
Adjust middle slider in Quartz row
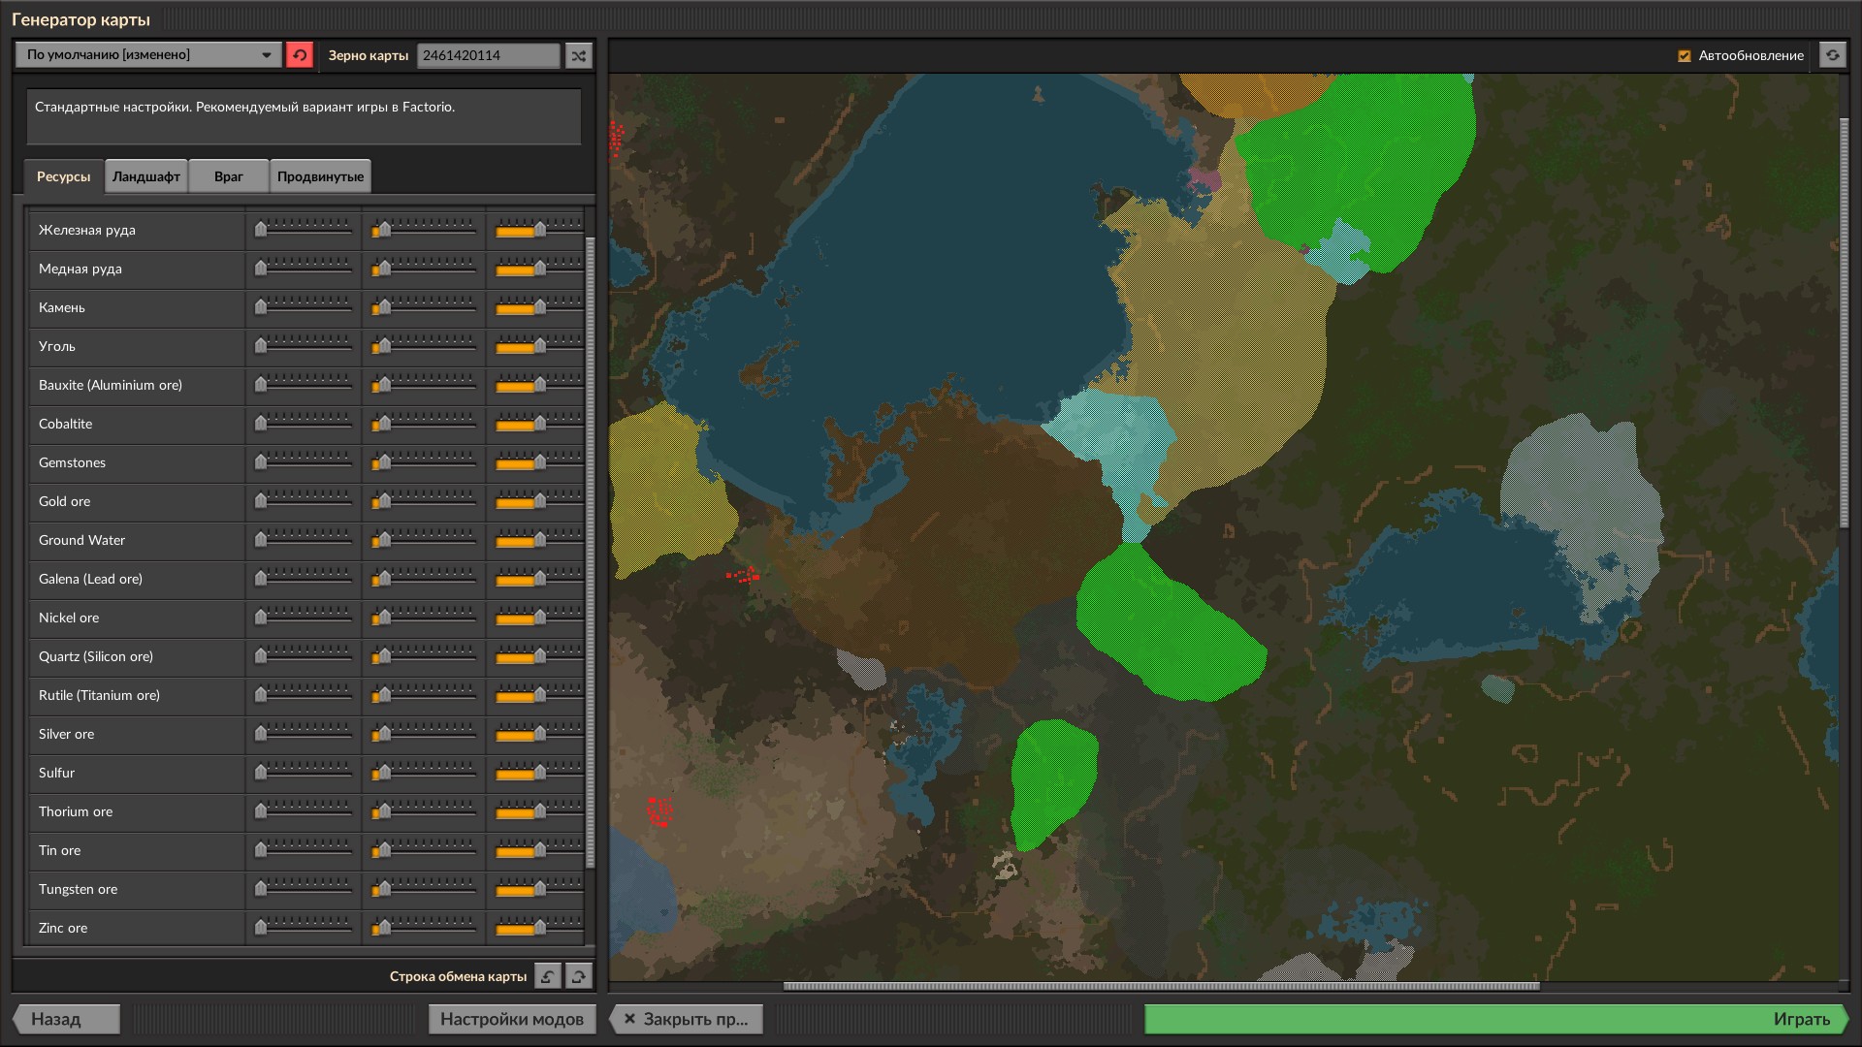424,656
